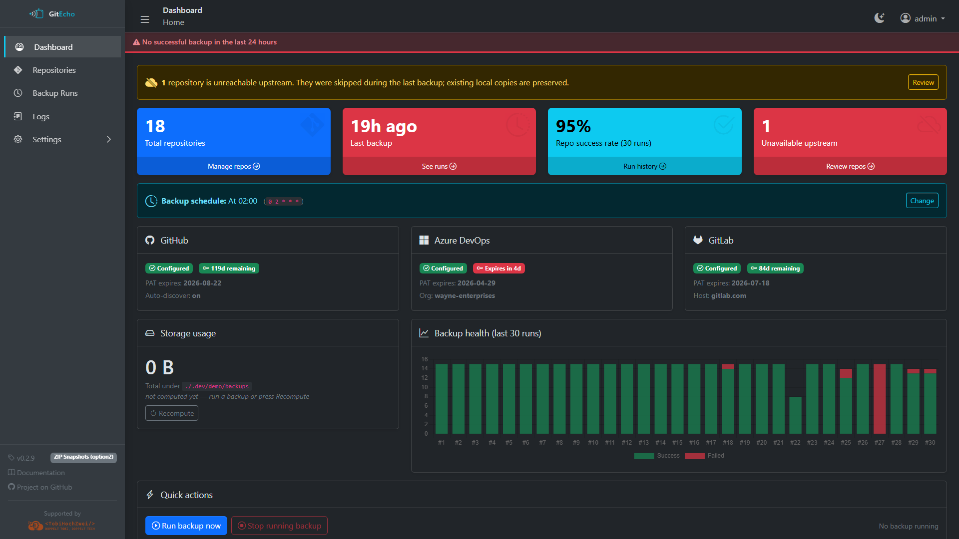Open See runs under Last backup

(439, 166)
